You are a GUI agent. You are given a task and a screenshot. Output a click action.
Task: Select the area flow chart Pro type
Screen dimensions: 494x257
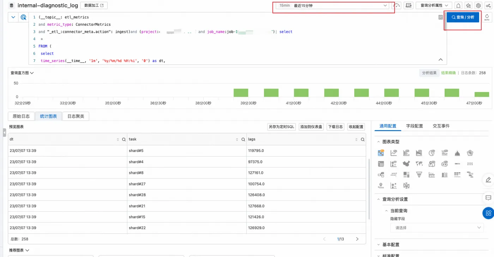[x=419, y=153]
